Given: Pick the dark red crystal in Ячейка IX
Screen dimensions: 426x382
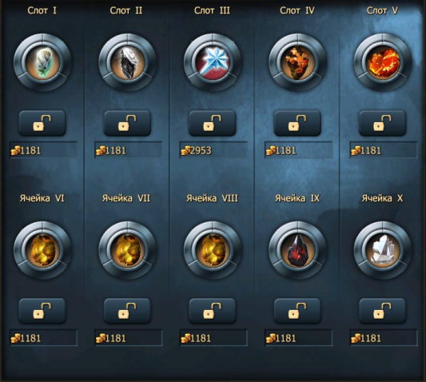Looking at the screenshot, I should [298, 250].
